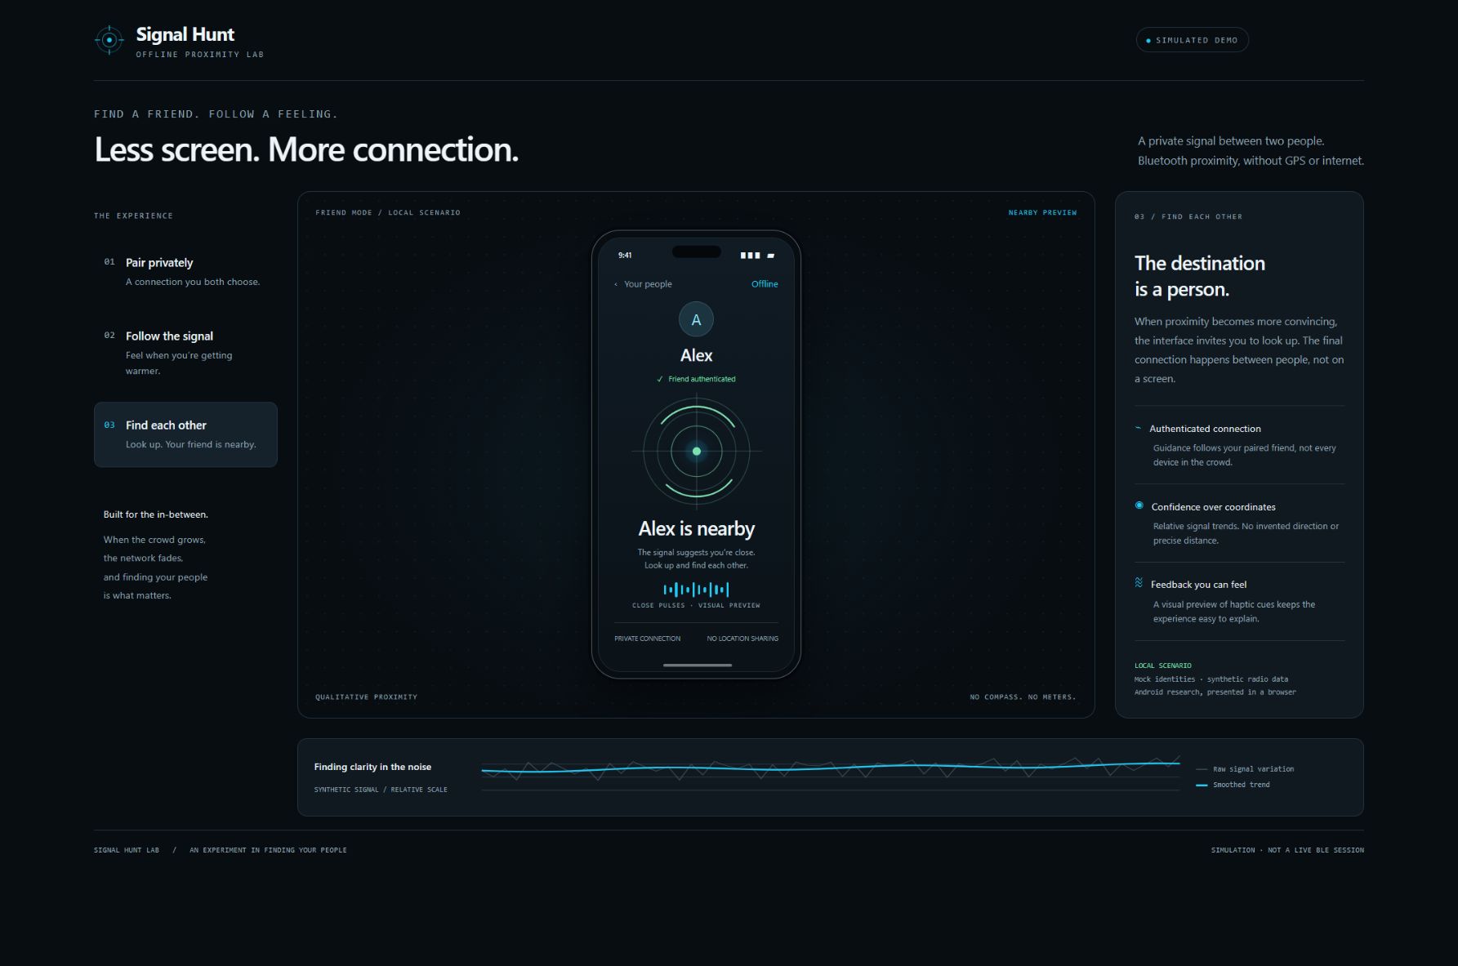Go back to Your people
1458x966 pixels.
tap(643, 284)
